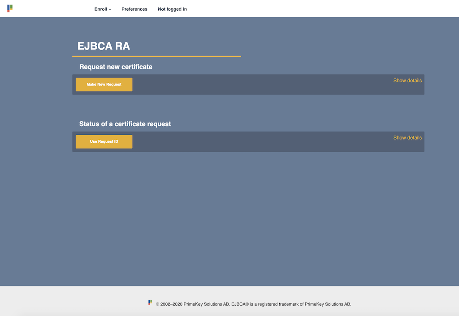This screenshot has width=459, height=316.
Task: Click the Status of a certificate request heading
Action: [125, 124]
